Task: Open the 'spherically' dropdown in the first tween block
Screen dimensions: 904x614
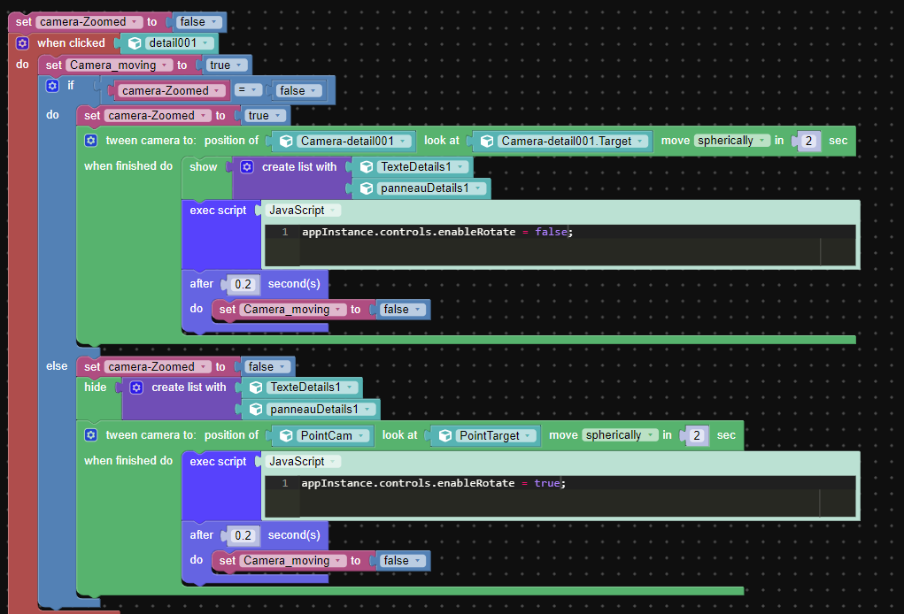Action: (x=731, y=141)
